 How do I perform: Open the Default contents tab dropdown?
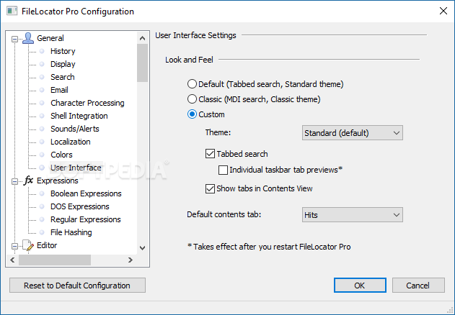pyautogui.click(x=353, y=215)
